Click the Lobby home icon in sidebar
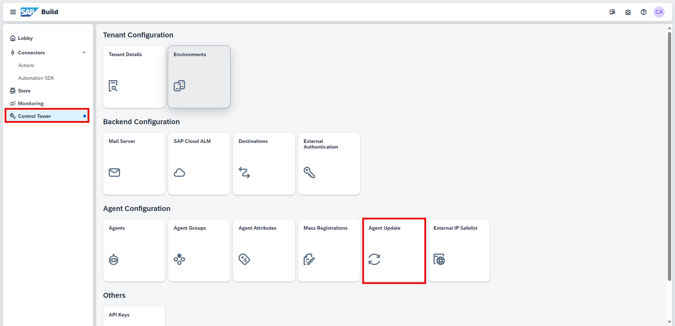 (13, 38)
